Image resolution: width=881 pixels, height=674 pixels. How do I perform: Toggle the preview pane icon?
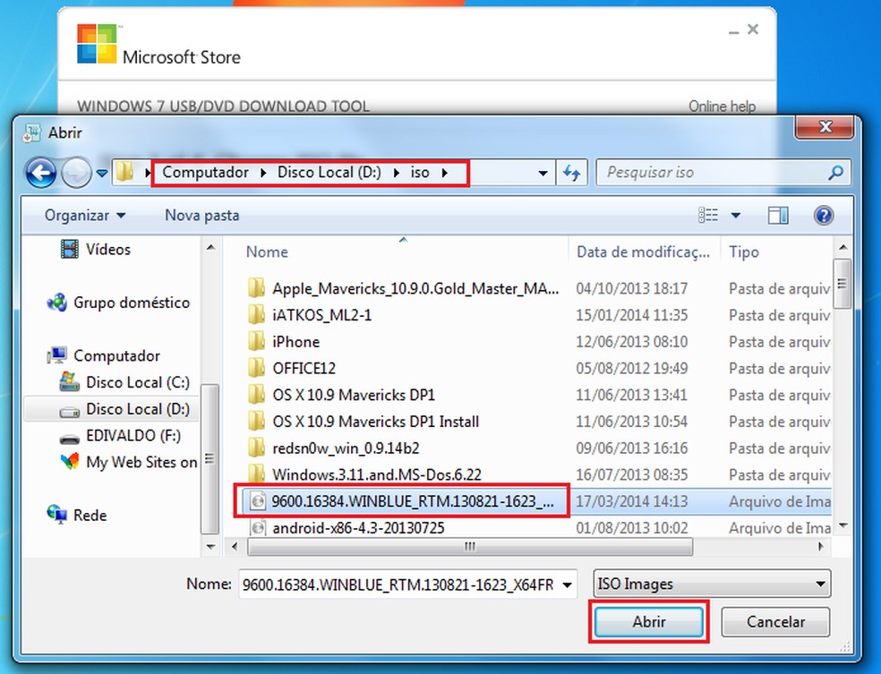778,215
